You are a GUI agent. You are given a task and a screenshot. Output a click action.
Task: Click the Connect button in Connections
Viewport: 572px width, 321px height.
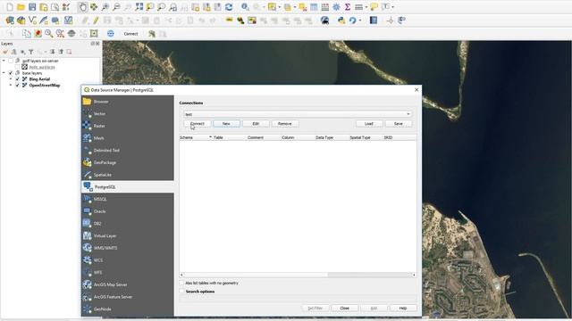pos(198,124)
